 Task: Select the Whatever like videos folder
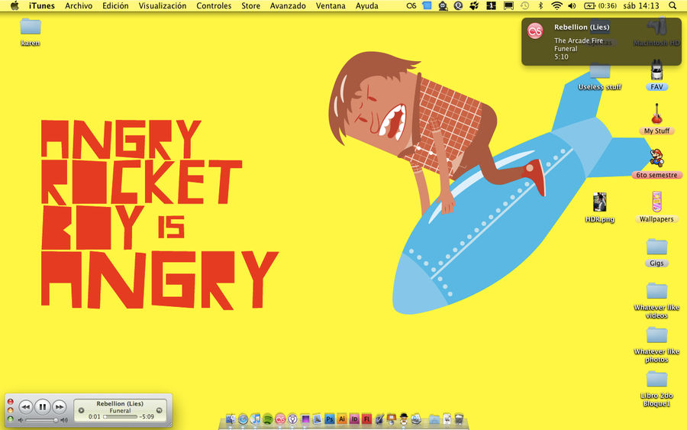coord(656,301)
